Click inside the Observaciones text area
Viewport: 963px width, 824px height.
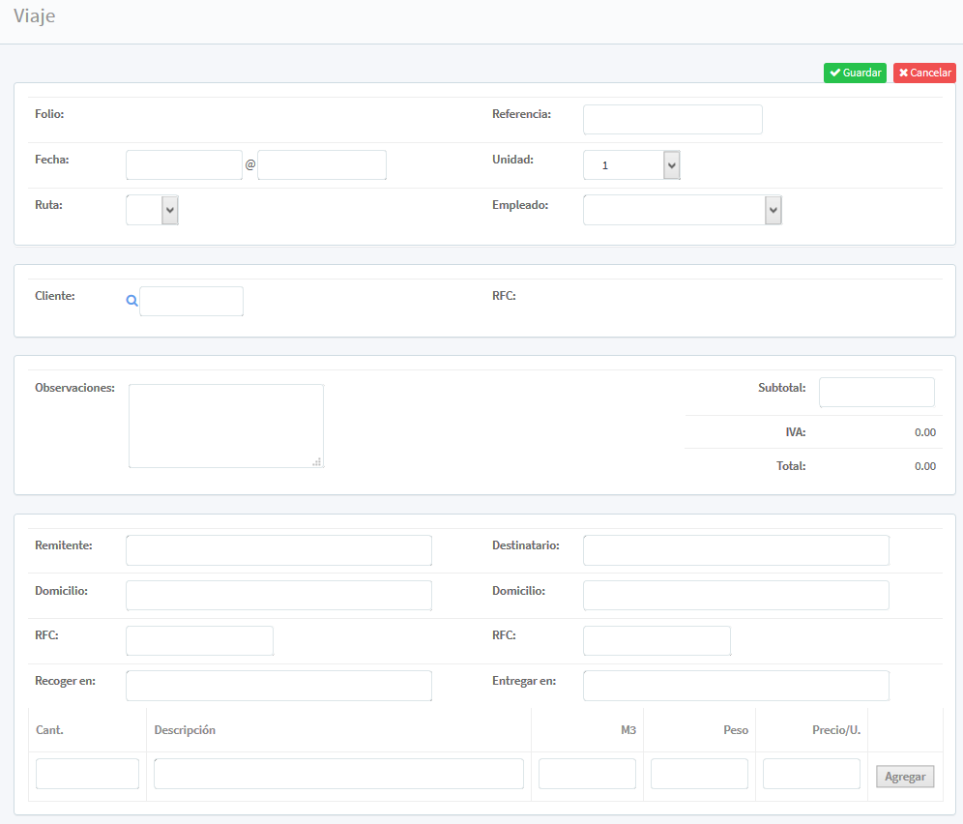[x=225, y=426]
